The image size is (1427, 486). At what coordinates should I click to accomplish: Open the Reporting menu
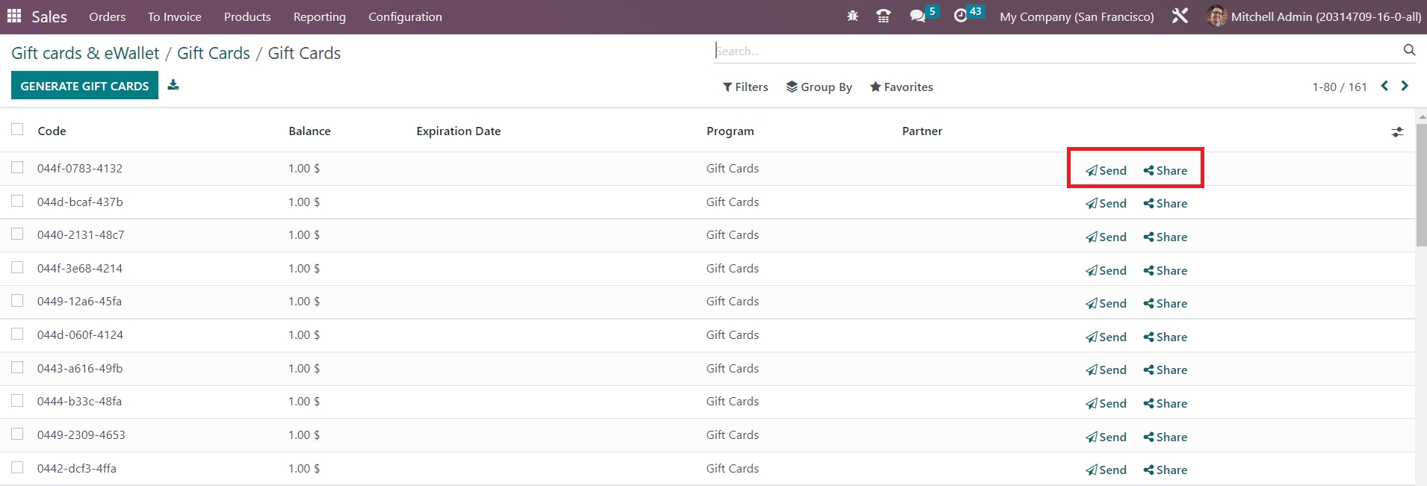(x=319, y=16)
